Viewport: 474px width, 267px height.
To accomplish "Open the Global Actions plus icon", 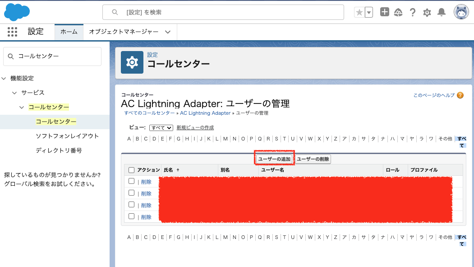I will [384, 12].
